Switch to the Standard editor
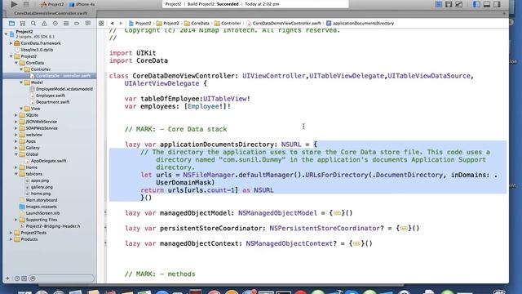Screen dimensions: 522x294 click(439, 4)
